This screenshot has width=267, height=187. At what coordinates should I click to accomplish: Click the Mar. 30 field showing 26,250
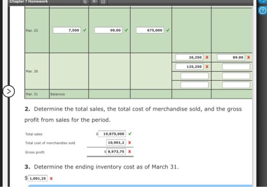(x=189, y=58)
